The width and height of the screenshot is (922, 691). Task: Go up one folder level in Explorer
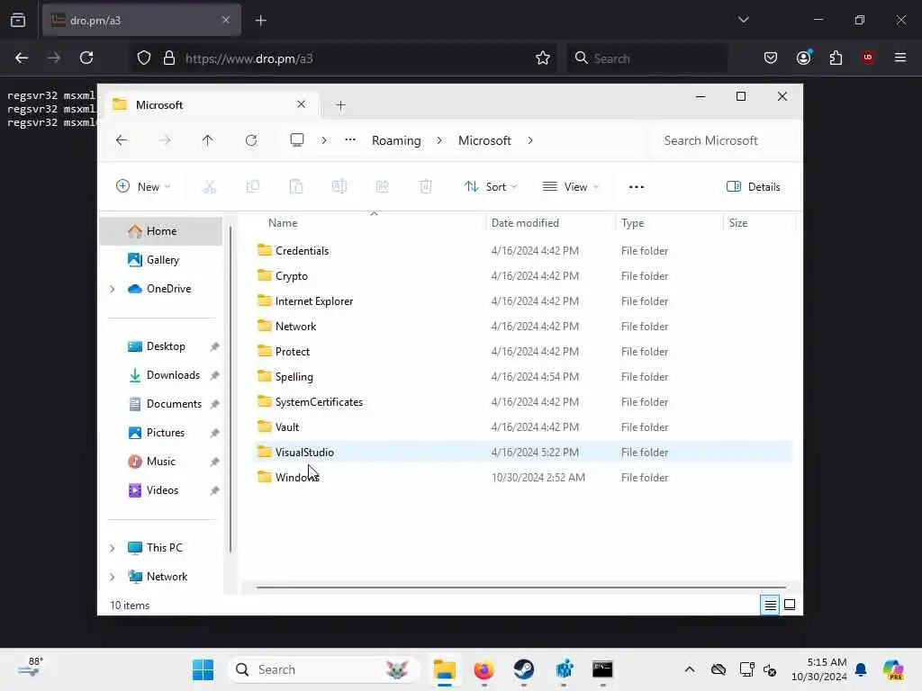pyautogui.click(x=208, y=140)
